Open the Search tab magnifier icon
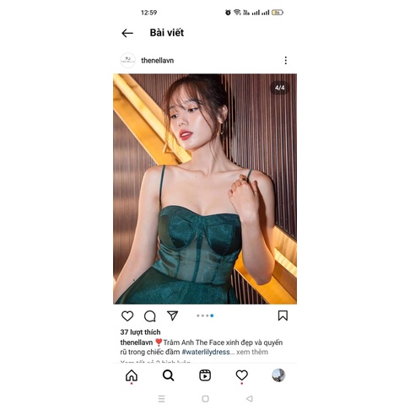The height and width of the screenshot is (410, 410). click(x=168, y=375)
